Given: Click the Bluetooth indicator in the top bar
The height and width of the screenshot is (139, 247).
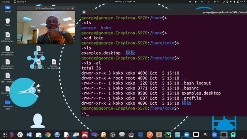Looking at the screenshot, I should click(227, 2).
